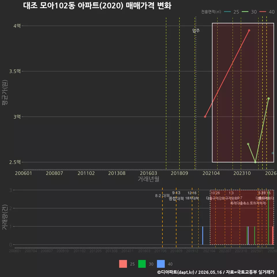This screenshot has height=277, width=277.
Task: Click 202310 label on price chart x-axis
Action: coord(242,173)
